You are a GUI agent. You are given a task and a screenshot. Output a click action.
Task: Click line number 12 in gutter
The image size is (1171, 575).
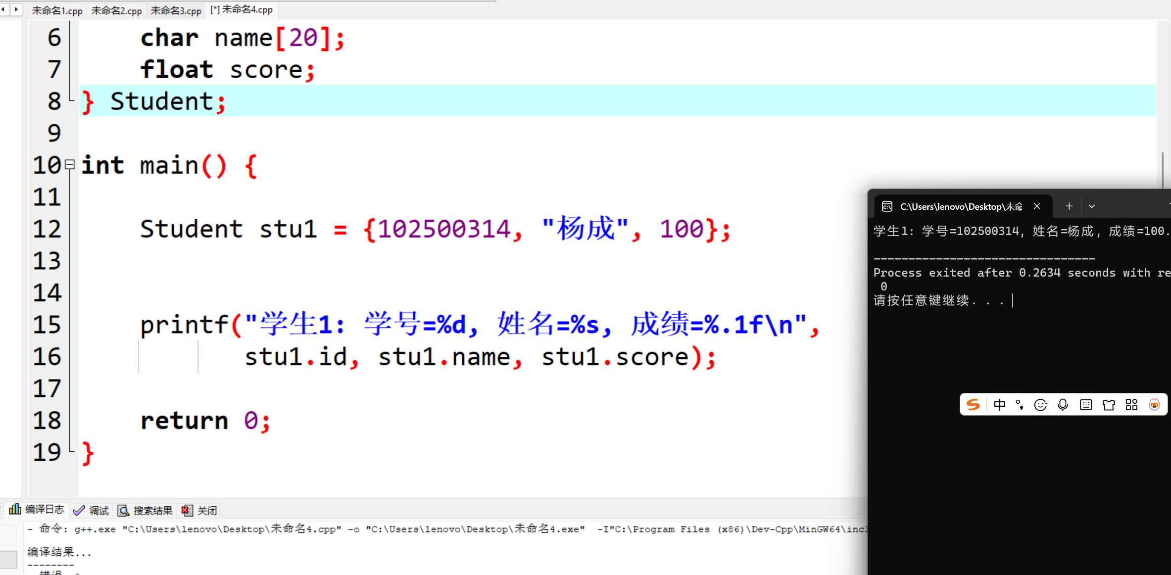pos(47,229)
